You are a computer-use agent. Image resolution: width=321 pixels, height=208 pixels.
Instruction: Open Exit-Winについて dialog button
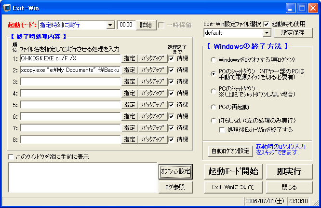(233, 187)
